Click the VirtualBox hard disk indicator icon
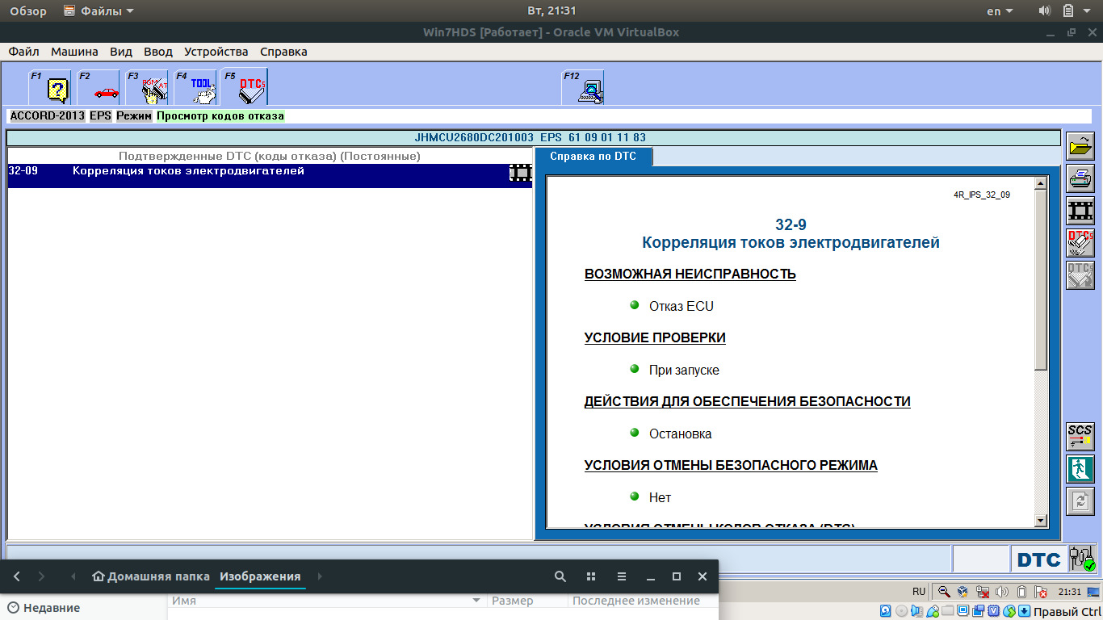This screenshot has height=620, width=1103. 886,611
